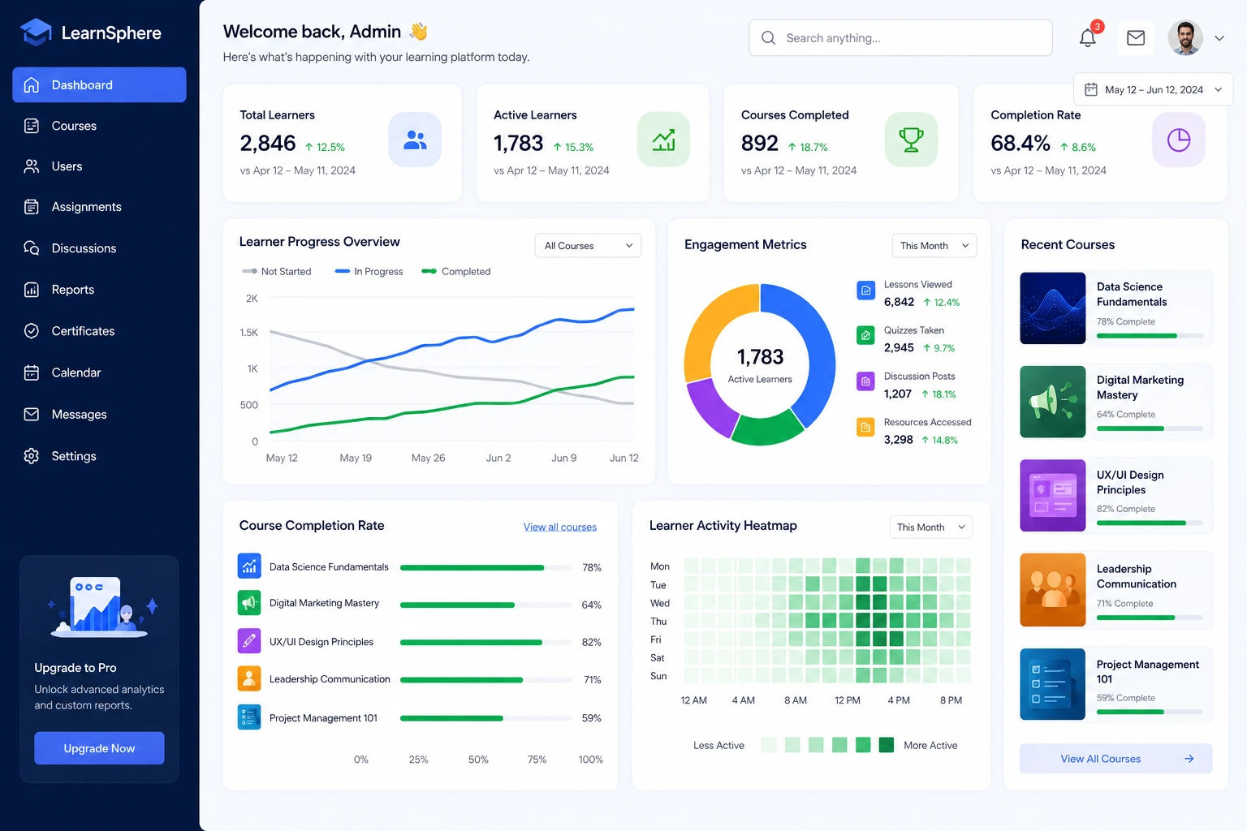
Task: Click the admin profile avatar
Action: pos(1185,38)
